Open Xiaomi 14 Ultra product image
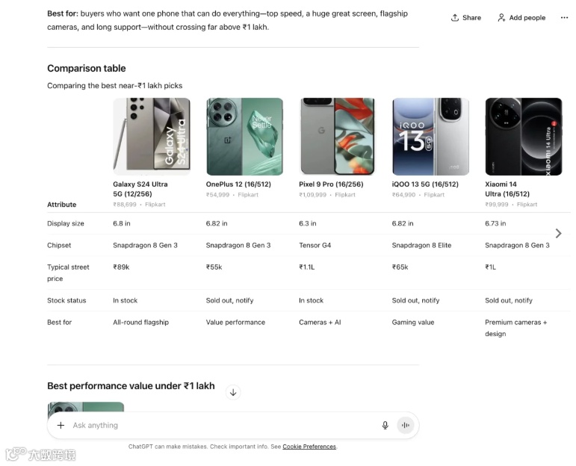 (523, 137)
